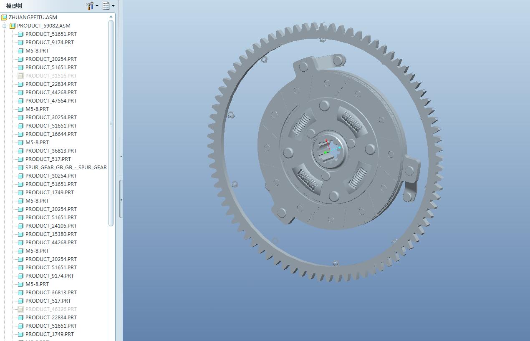This screenshot has height=341, width=530.
Task: Click the model tree scroll-up arrow
Action: pyautogui.click(x=111, y=17)
